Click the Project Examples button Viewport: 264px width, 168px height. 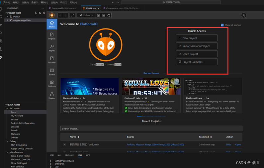[197, 62]
